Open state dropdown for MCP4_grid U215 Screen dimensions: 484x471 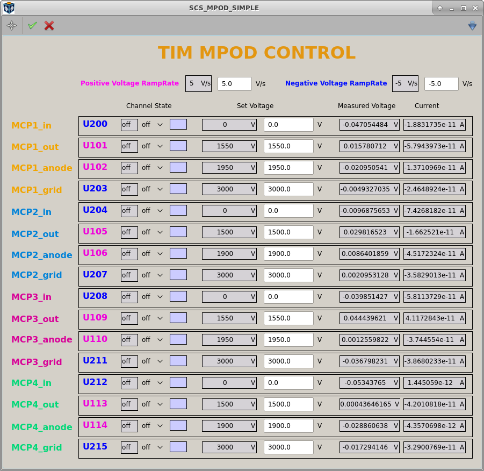tap(152, 447)
